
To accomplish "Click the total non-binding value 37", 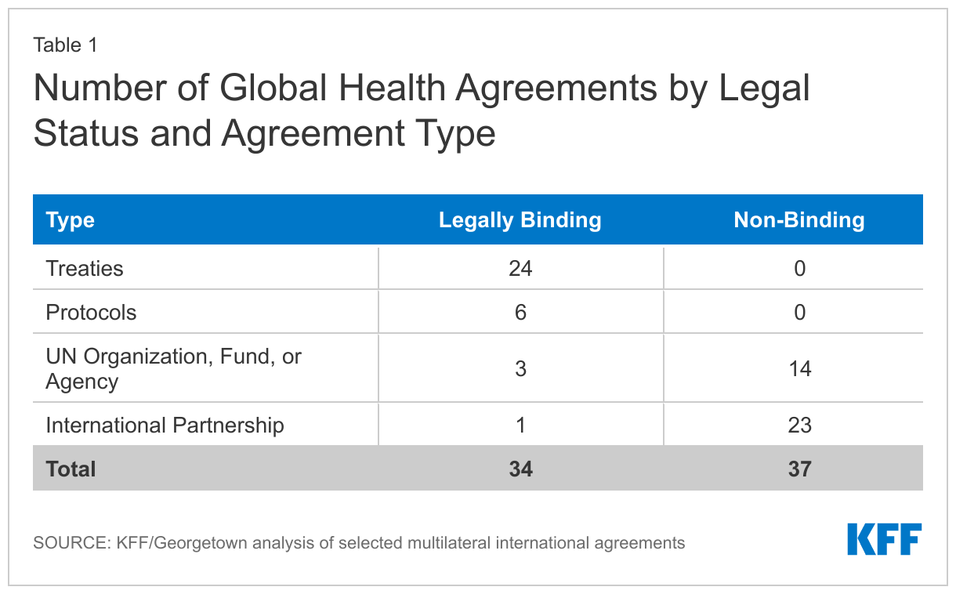I will pyautogui.click(x=799, y=469).
